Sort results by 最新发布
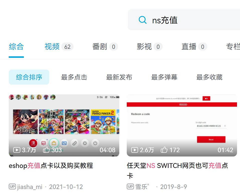 [x=119, y=77]
